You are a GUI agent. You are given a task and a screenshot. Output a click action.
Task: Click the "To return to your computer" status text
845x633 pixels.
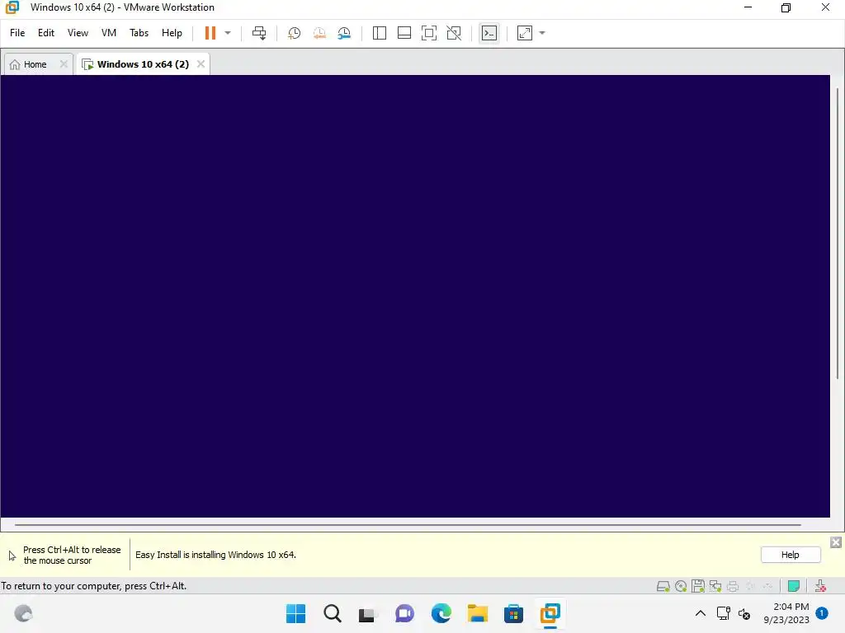click(94, 586)
